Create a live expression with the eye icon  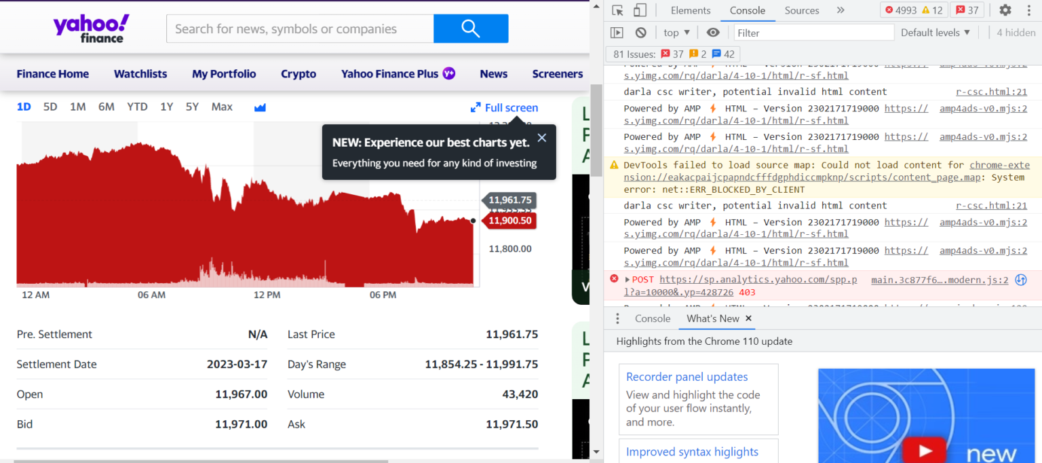[x=712, y=32]
